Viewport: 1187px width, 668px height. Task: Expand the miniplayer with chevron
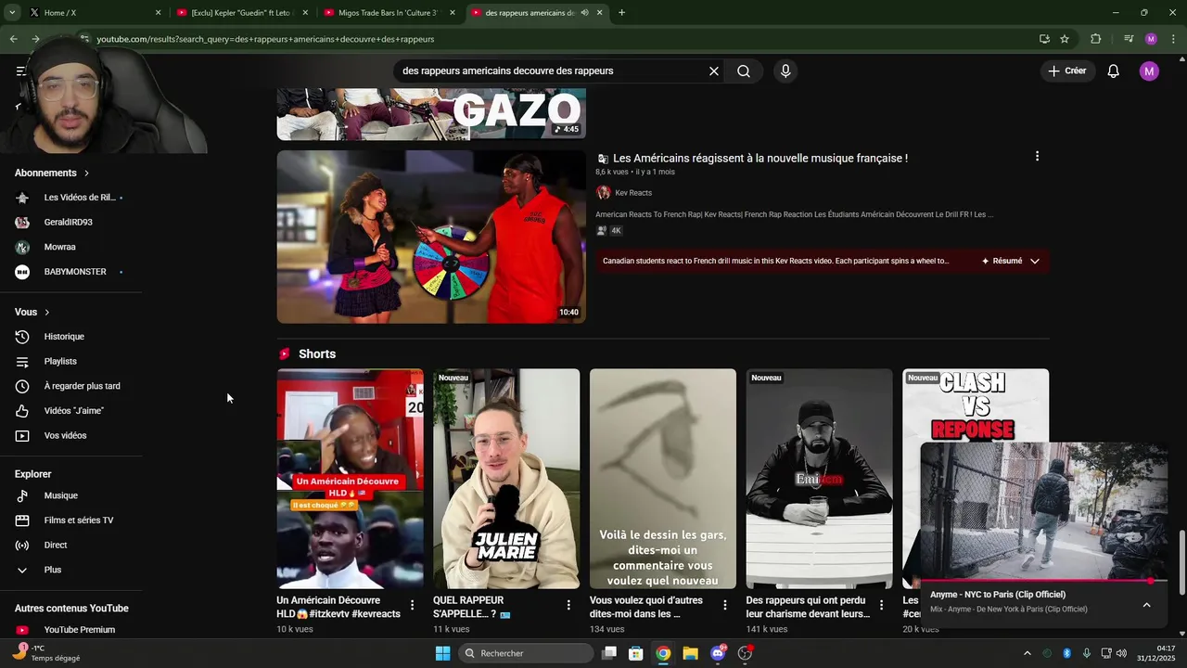click(x=1146, y=605)
